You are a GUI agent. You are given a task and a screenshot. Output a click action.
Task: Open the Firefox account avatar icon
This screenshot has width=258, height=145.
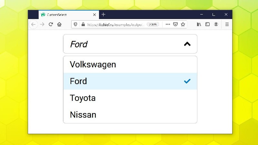pos(216,24)
